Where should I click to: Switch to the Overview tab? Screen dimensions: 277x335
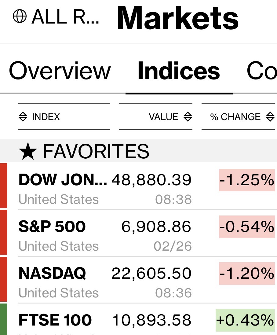(60, 71)
